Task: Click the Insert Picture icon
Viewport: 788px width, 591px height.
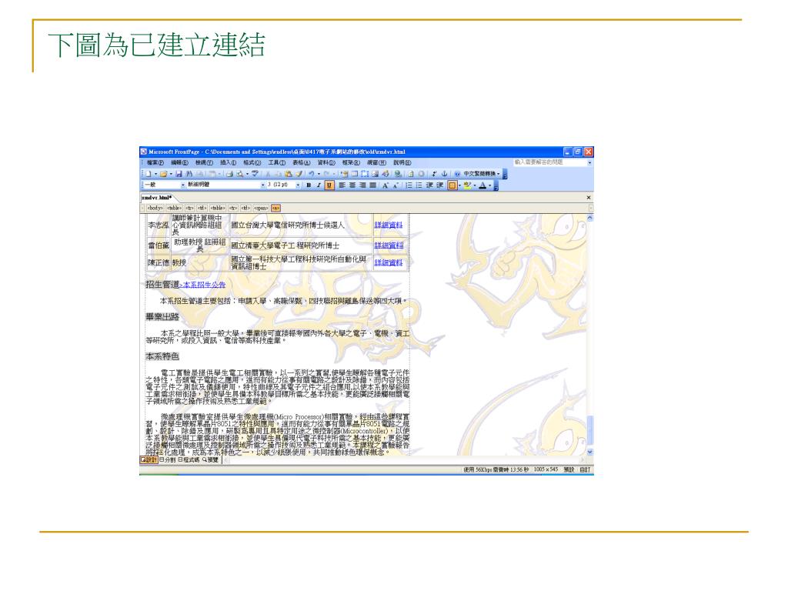Action: [x=375, y=173]
